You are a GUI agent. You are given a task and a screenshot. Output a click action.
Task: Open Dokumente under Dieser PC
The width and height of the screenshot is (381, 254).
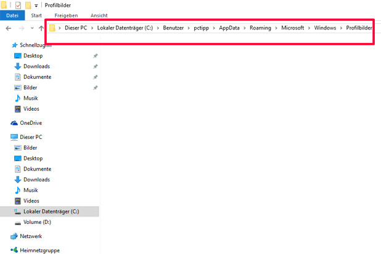(x=37, y=169)
